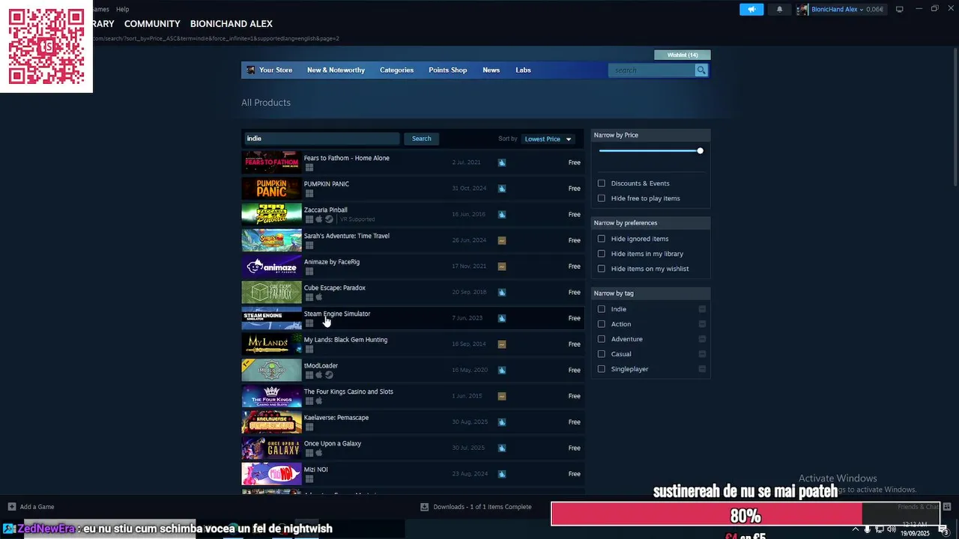
Task: Open Steam Engine Simulator listing
Action: pos(412,318)
